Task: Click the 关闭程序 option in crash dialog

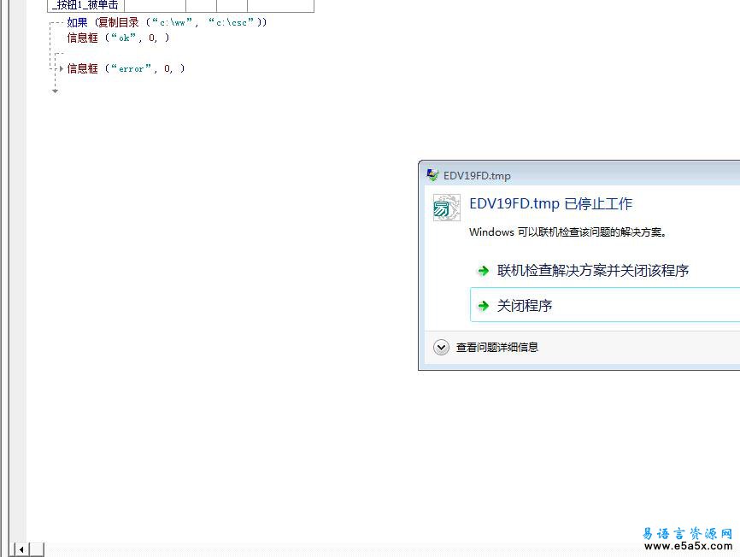Action: tap(605, 305)
